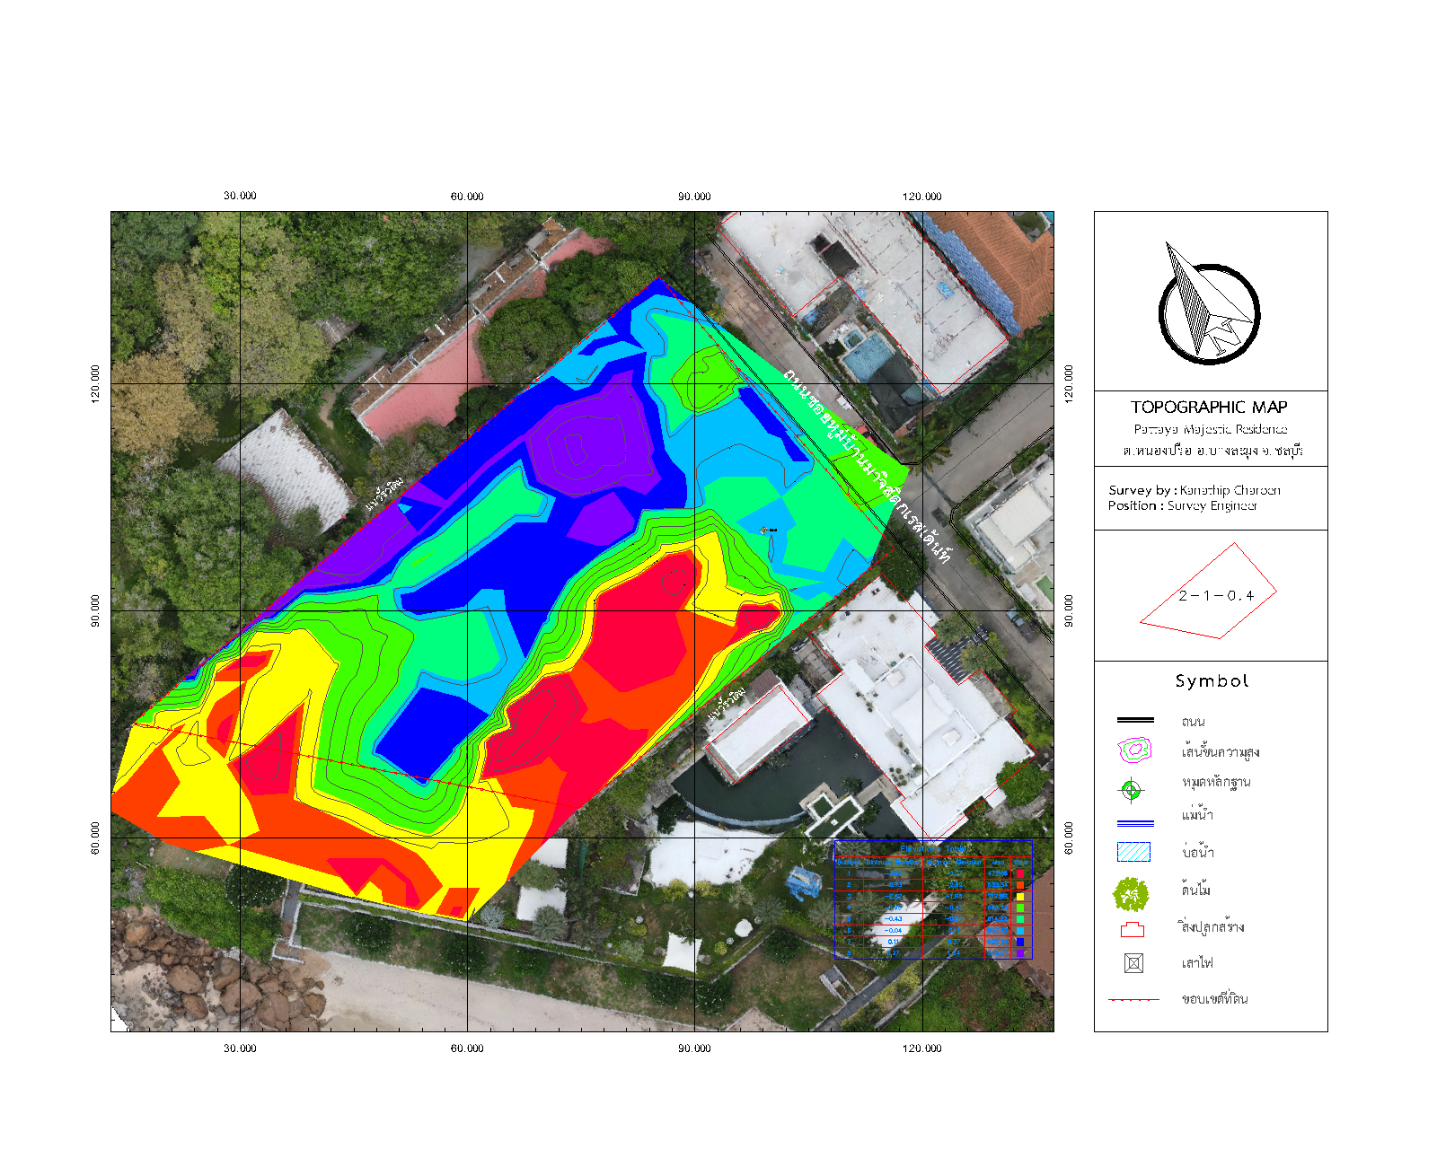The width and height of the screenshot is (1437, 1149).
Task: Click the pink swatch in Elevations Table row 1
Action: click(x=1020, y=873)
